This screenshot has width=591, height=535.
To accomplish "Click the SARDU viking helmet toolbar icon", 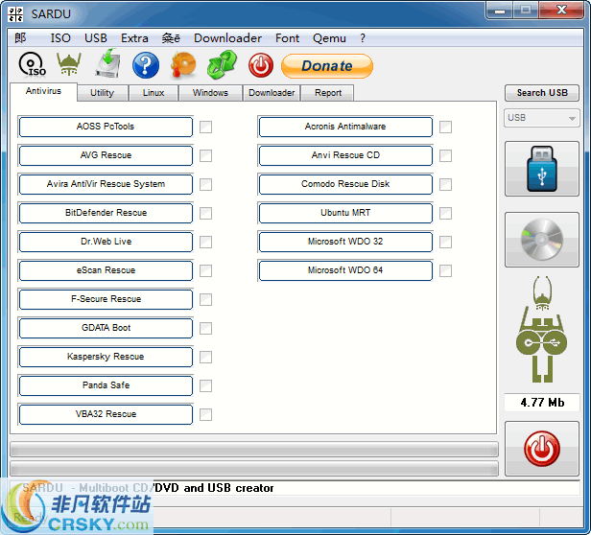I will (69, 64).
